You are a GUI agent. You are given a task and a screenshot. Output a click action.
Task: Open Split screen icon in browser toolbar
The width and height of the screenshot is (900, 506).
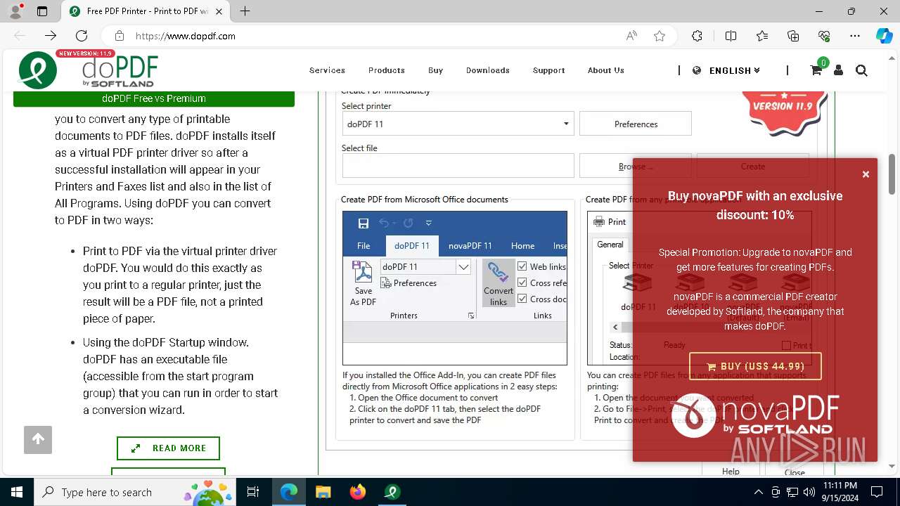[x=731, y=36]
